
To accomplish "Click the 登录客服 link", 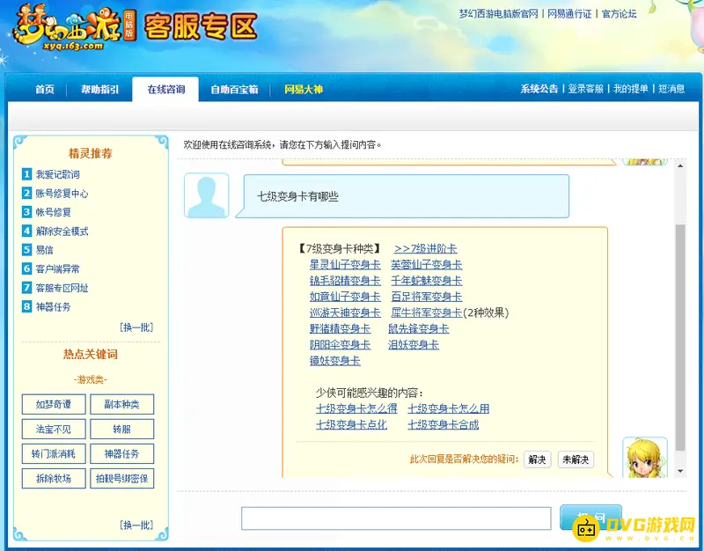I will (x=585, y=89).
